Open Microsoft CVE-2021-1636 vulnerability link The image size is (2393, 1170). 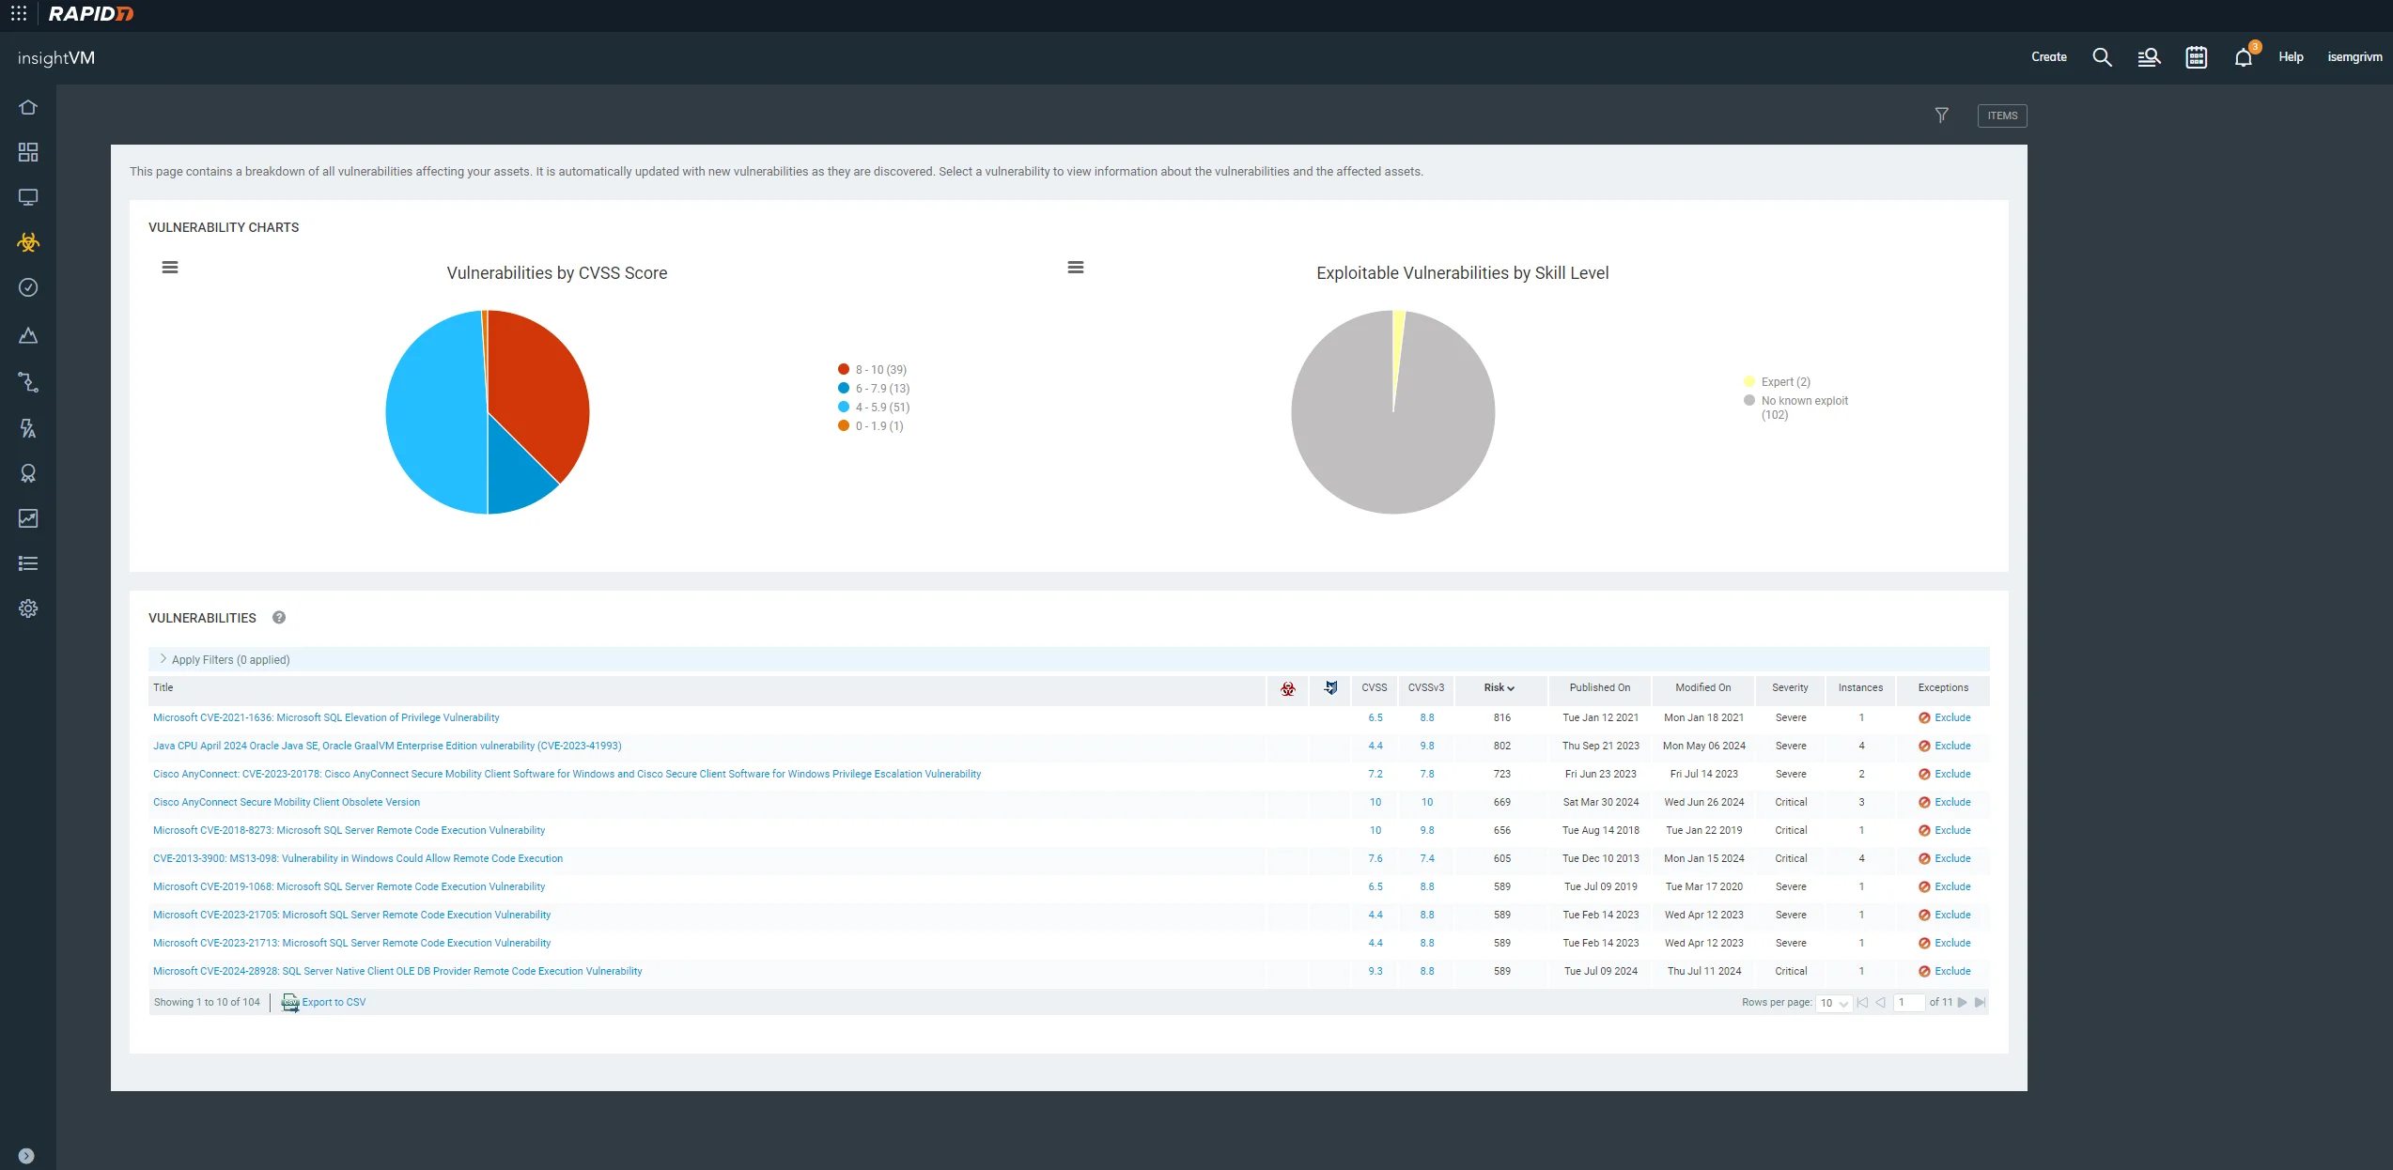[326, 718]
